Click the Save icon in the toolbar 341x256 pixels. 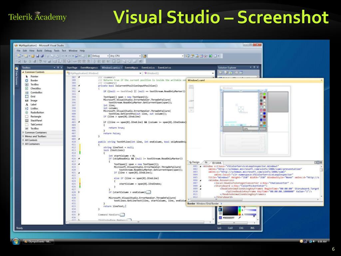(37, 56)
